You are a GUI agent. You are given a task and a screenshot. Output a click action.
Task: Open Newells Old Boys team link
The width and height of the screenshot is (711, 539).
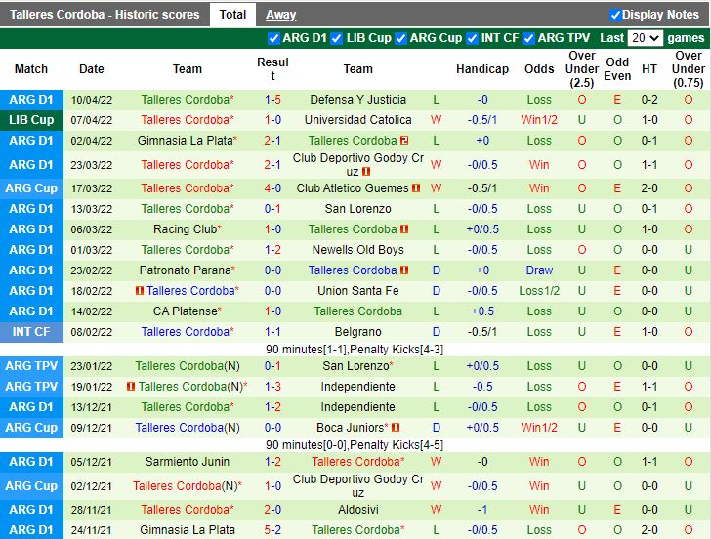(357, 250)
